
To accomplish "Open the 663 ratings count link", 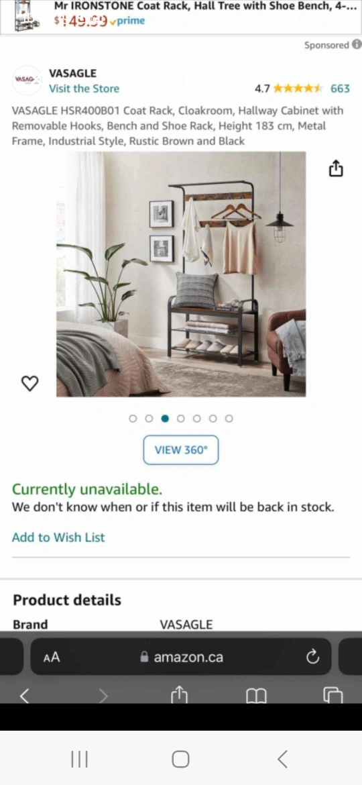I will pyautogui.click(x=340, y=89).
